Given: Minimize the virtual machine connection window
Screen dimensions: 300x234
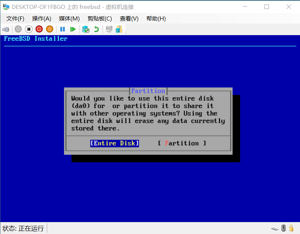Looking at the screenshot, I should tap(245, 7).
